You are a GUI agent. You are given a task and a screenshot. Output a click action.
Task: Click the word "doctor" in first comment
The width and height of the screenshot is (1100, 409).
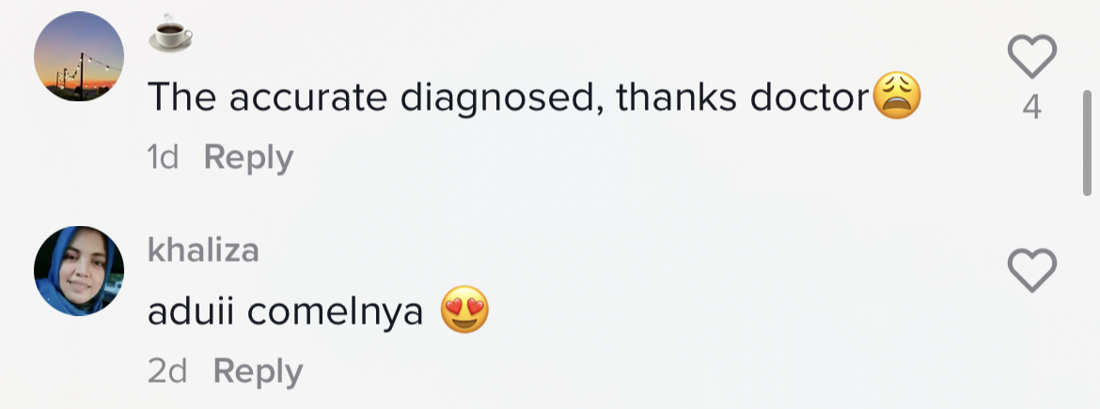pos(809,97)
